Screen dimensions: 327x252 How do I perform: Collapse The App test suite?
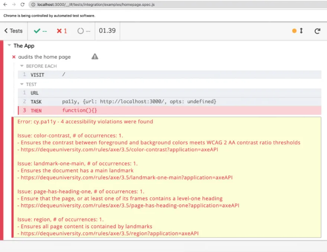pos(10,46)
